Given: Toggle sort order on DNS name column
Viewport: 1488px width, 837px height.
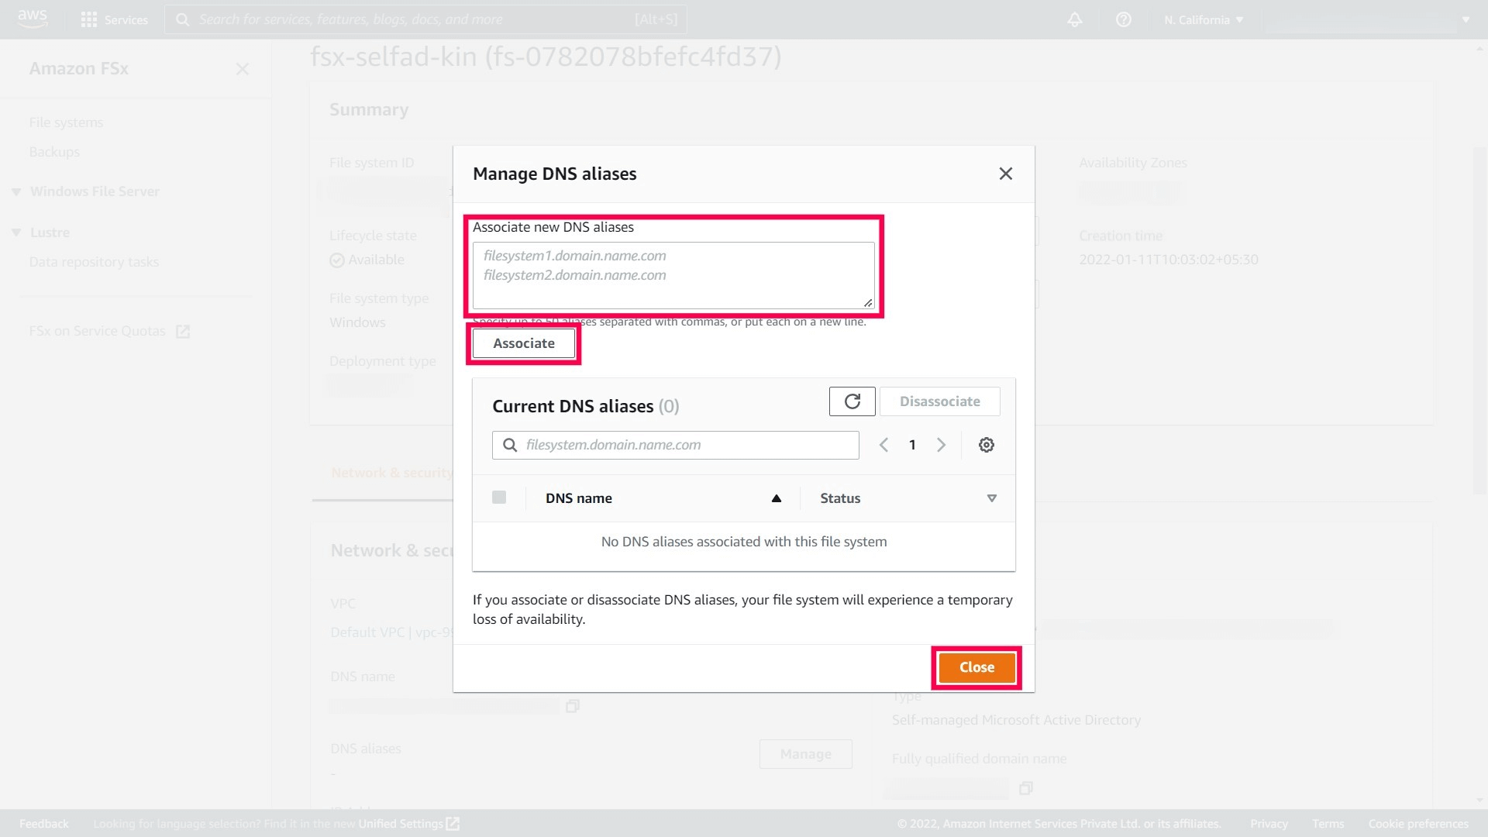Looking at the screenshot, I should click(776, 498).
